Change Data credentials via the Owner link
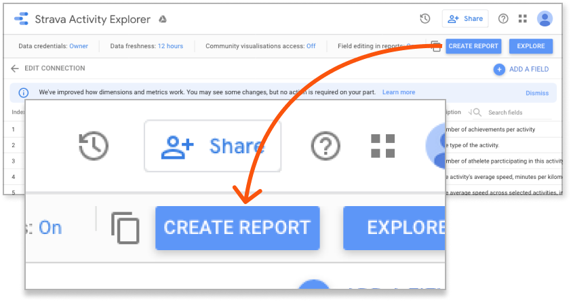 pyautogui.click(x=79, y=46)
